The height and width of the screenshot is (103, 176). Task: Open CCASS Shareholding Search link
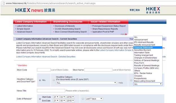tap(68, 29)
